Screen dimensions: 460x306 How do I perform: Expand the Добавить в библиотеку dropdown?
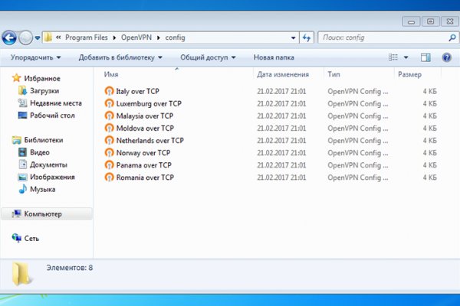click(120, 57)
